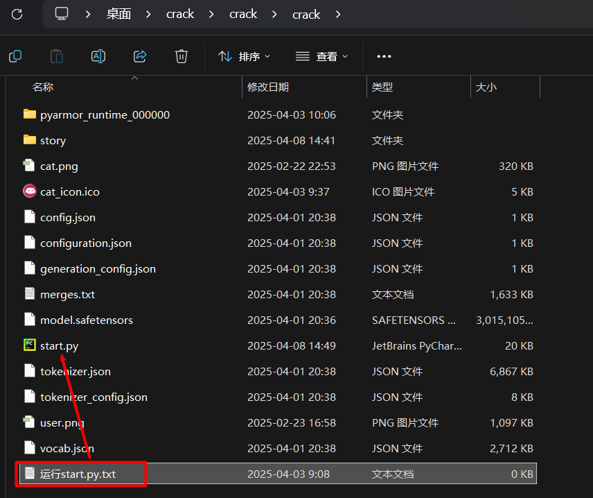
Task: Sort by 修改日期 column header
Action: click(268, 87)
